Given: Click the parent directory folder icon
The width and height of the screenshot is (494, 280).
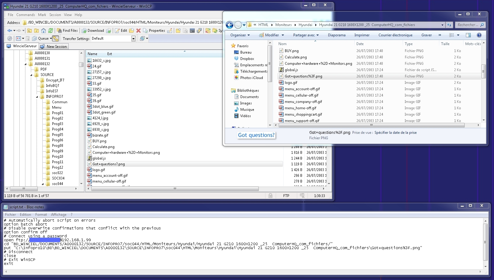Looking at the screenshot, I should coord(29,31).
